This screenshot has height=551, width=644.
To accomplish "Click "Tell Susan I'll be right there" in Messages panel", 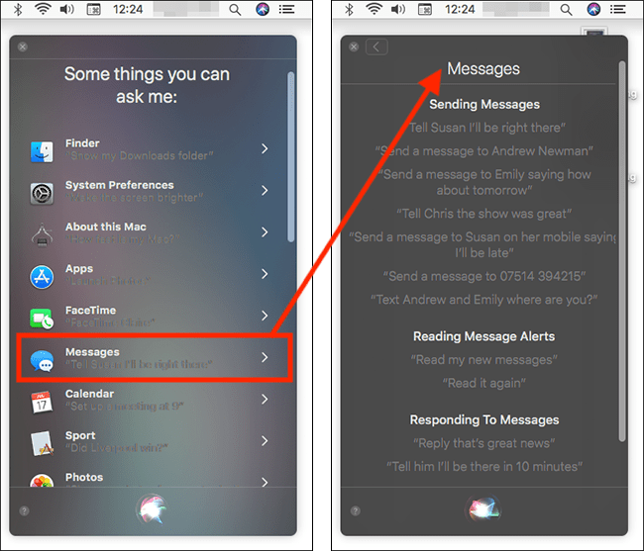I will (487, 128).
